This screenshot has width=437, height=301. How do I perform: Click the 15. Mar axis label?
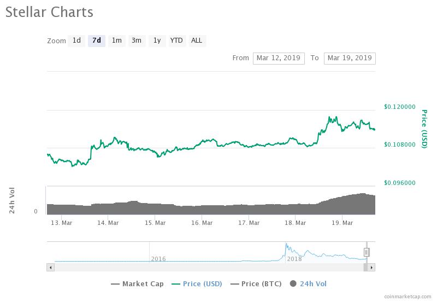[155, 223]
